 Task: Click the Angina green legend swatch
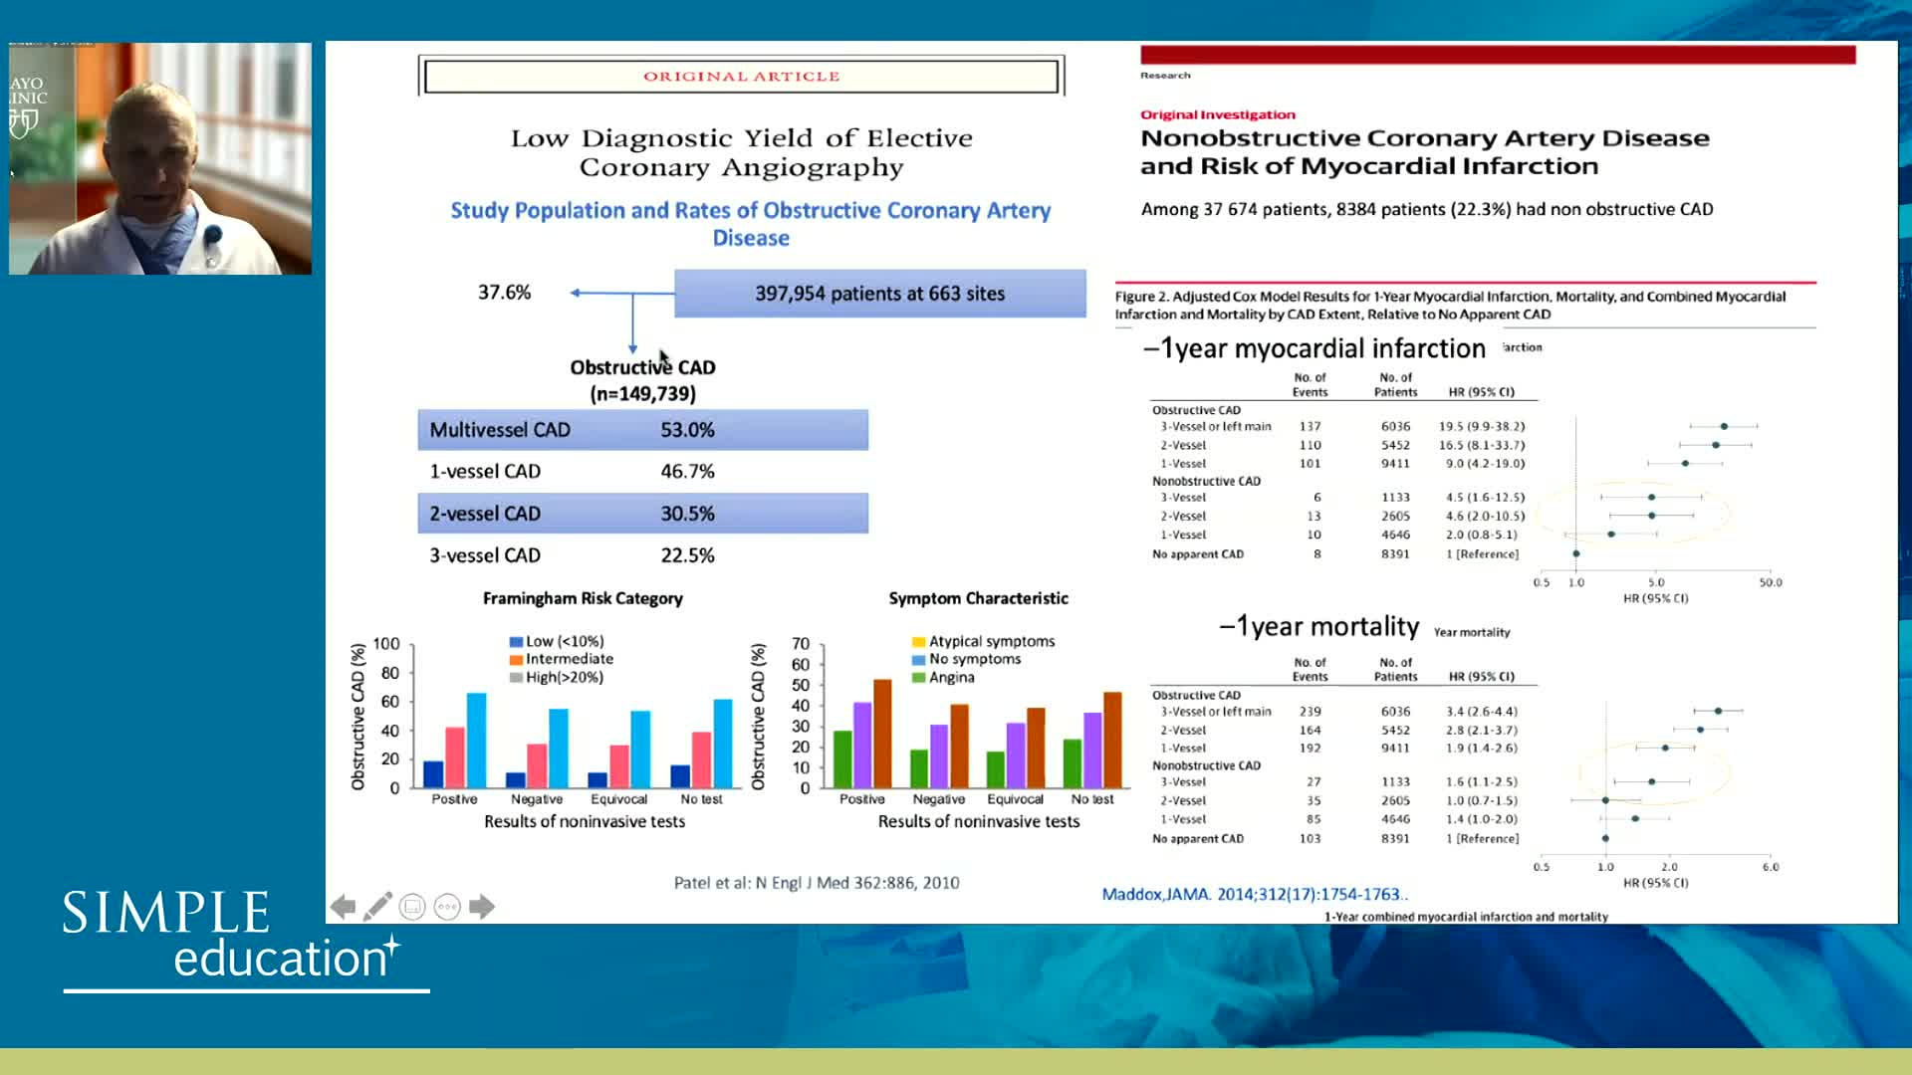(918, 678)
